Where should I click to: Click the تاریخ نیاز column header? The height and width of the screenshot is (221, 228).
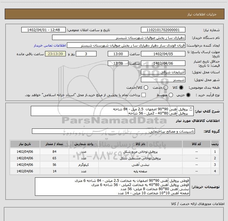click(x=25, y=144)
